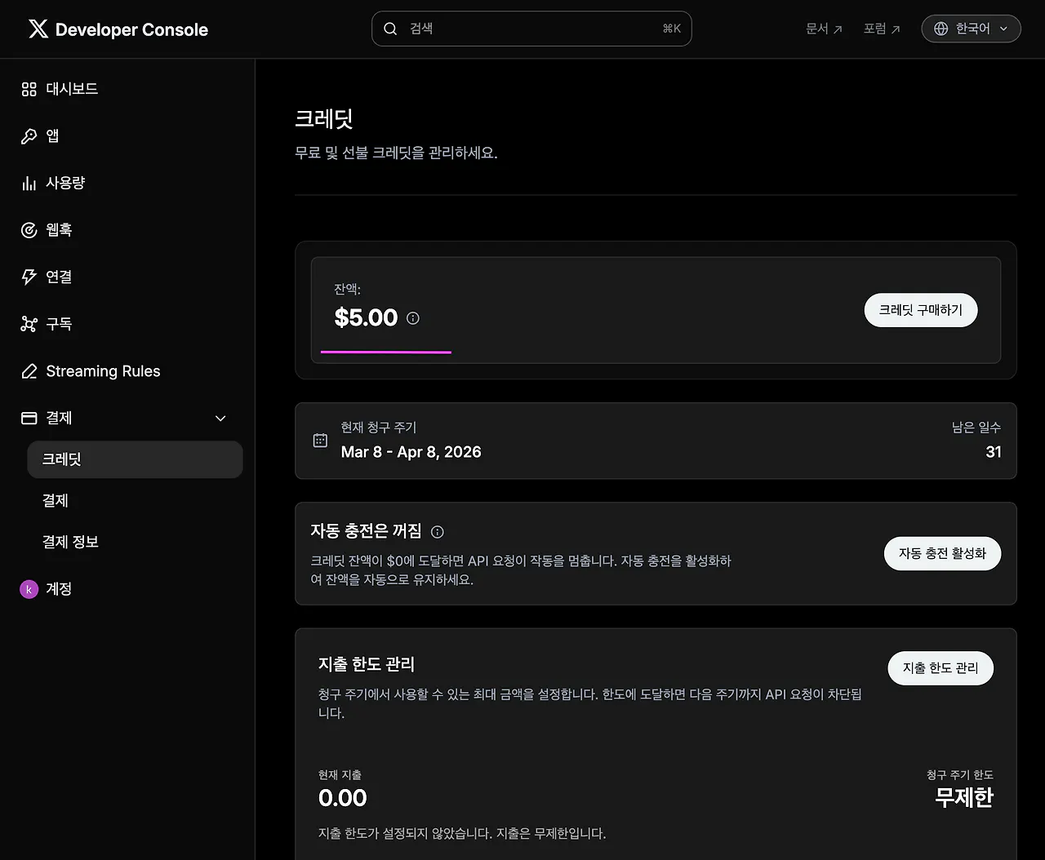Click the key icon beside 앱
Screen dimensions: 1045x860
click(x=29, y=136)
